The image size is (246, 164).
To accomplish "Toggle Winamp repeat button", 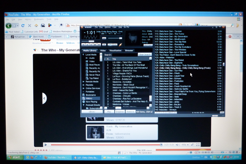I will tap(115, 45).
